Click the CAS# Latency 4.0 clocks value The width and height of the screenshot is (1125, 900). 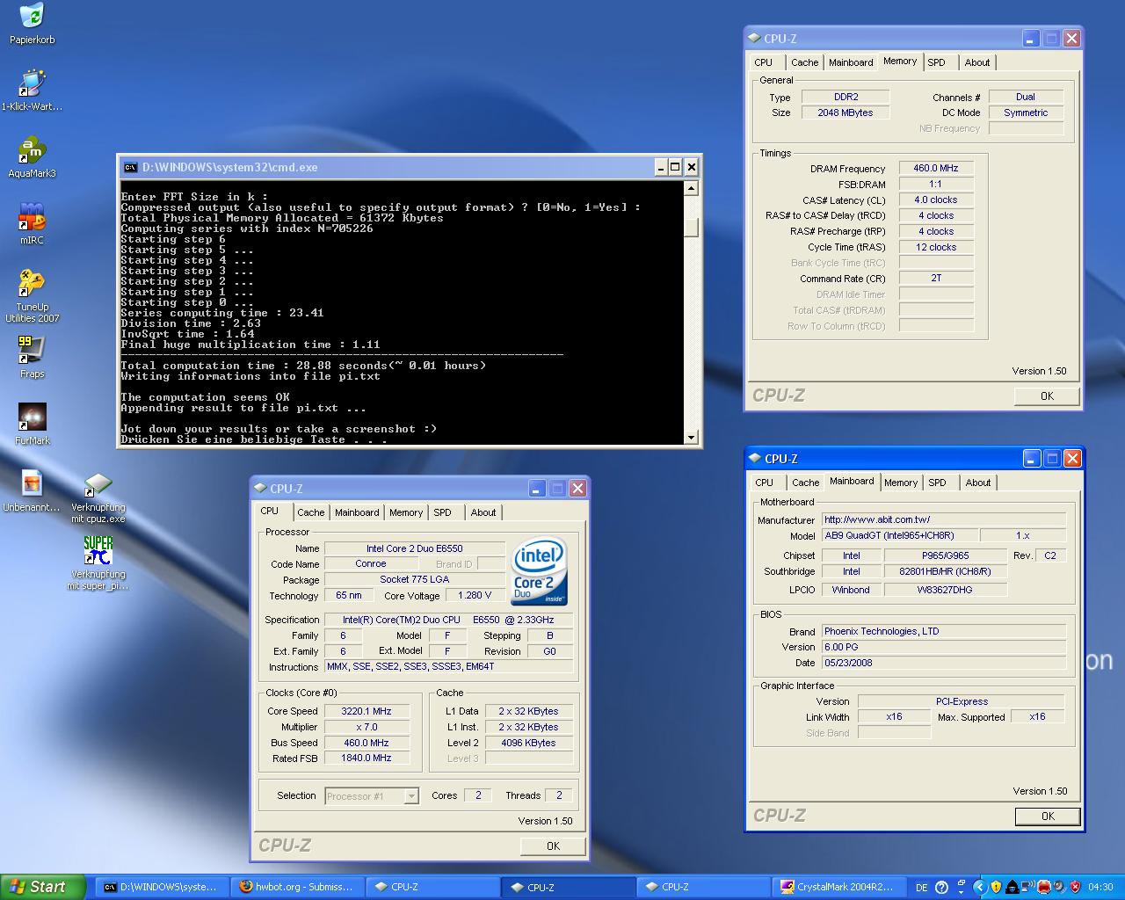point(936,200)
